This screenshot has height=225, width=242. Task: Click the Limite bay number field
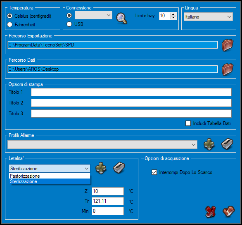[165, 16]
